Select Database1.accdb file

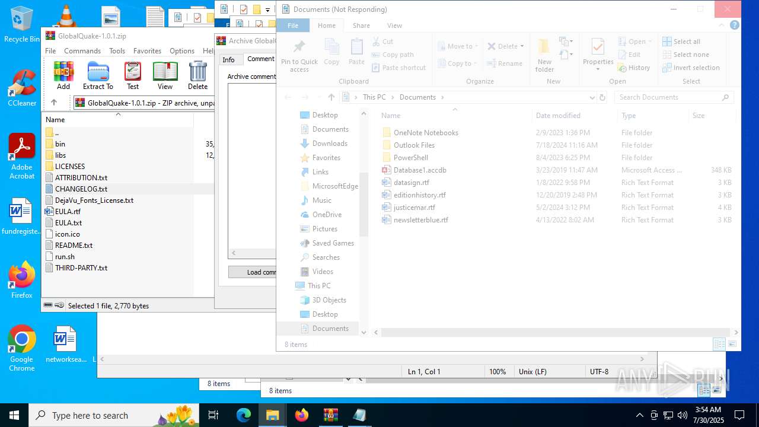(420, 170)
